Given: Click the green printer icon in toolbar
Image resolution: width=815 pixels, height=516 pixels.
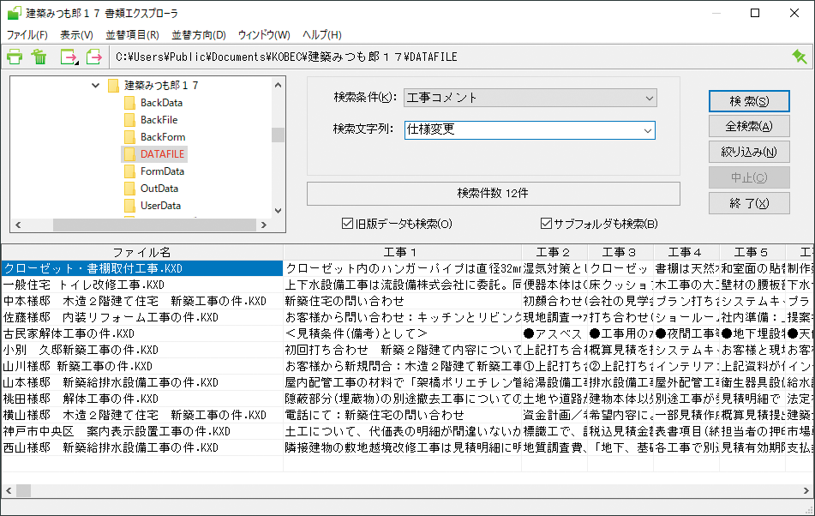Looking at the screenshot, I should coord(15,57).
